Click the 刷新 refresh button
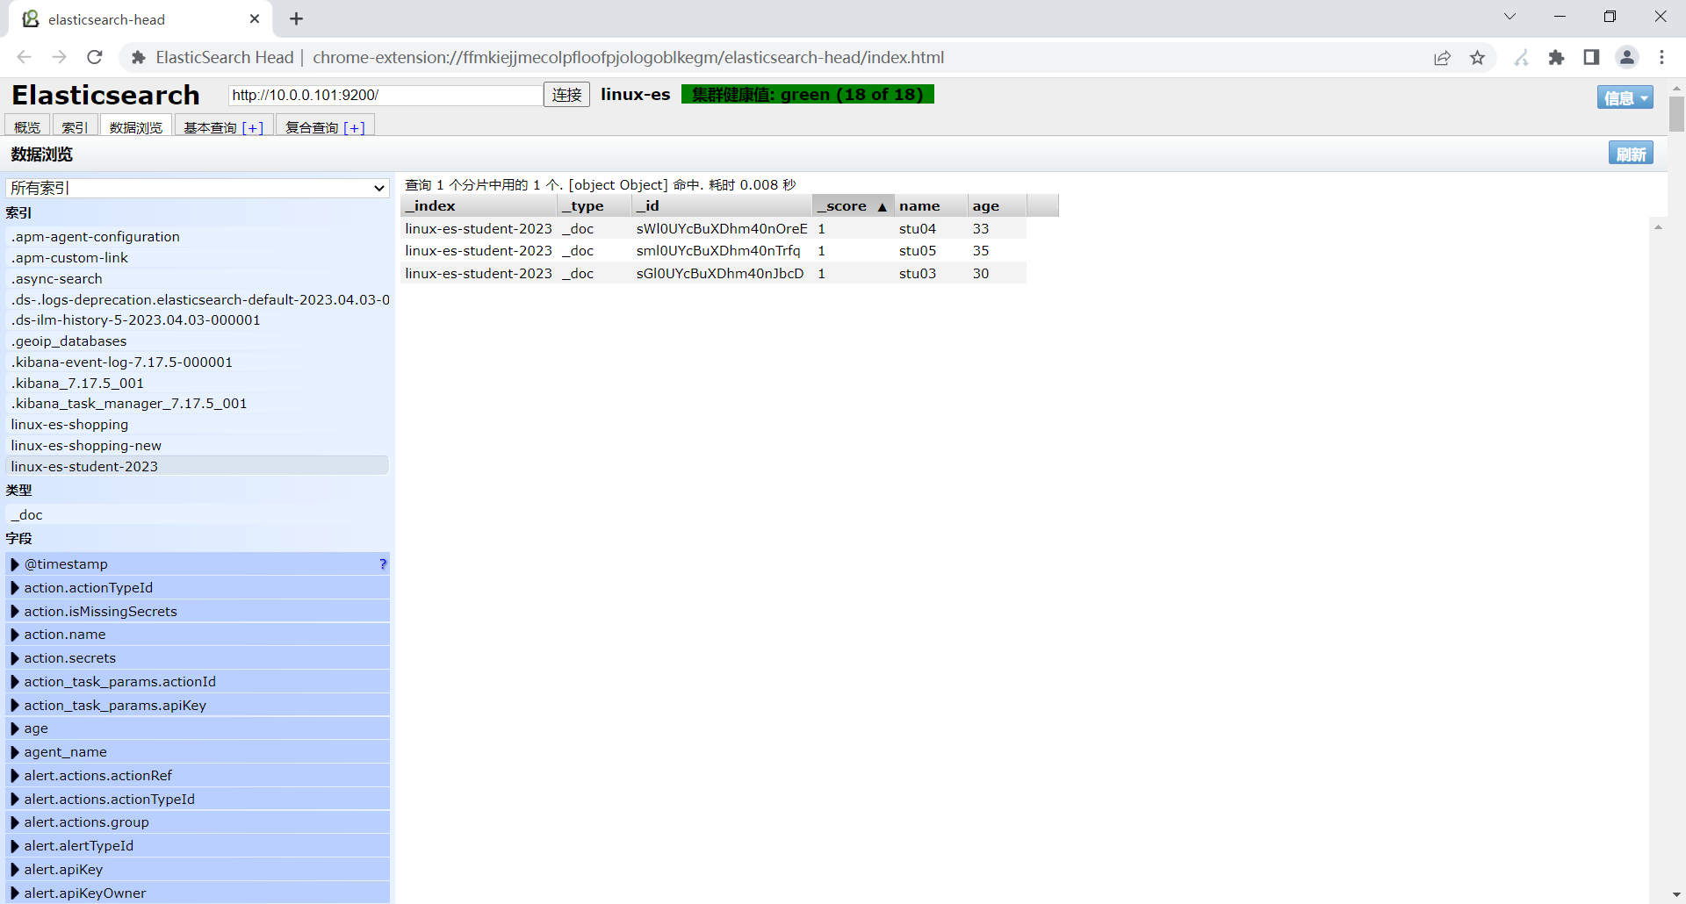The image size is (1686, 904). [x=1631, y=153]
